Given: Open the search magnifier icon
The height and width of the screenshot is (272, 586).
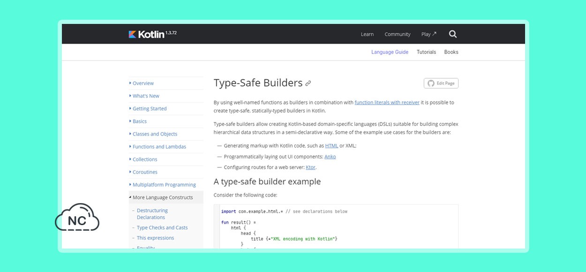Looking at the screenshot, I should point(452,34).
